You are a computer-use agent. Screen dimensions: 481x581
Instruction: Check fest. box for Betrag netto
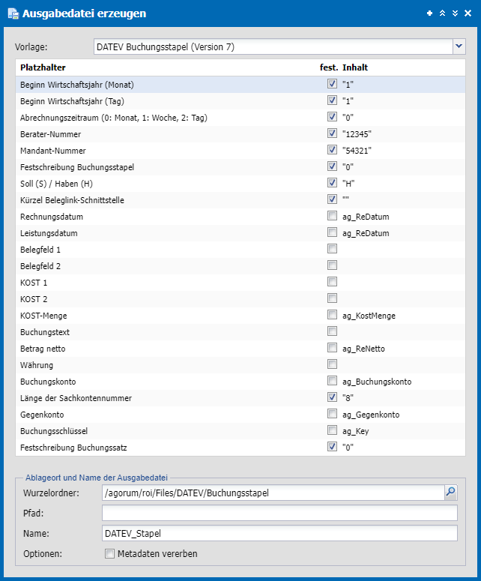coord(332,348)
